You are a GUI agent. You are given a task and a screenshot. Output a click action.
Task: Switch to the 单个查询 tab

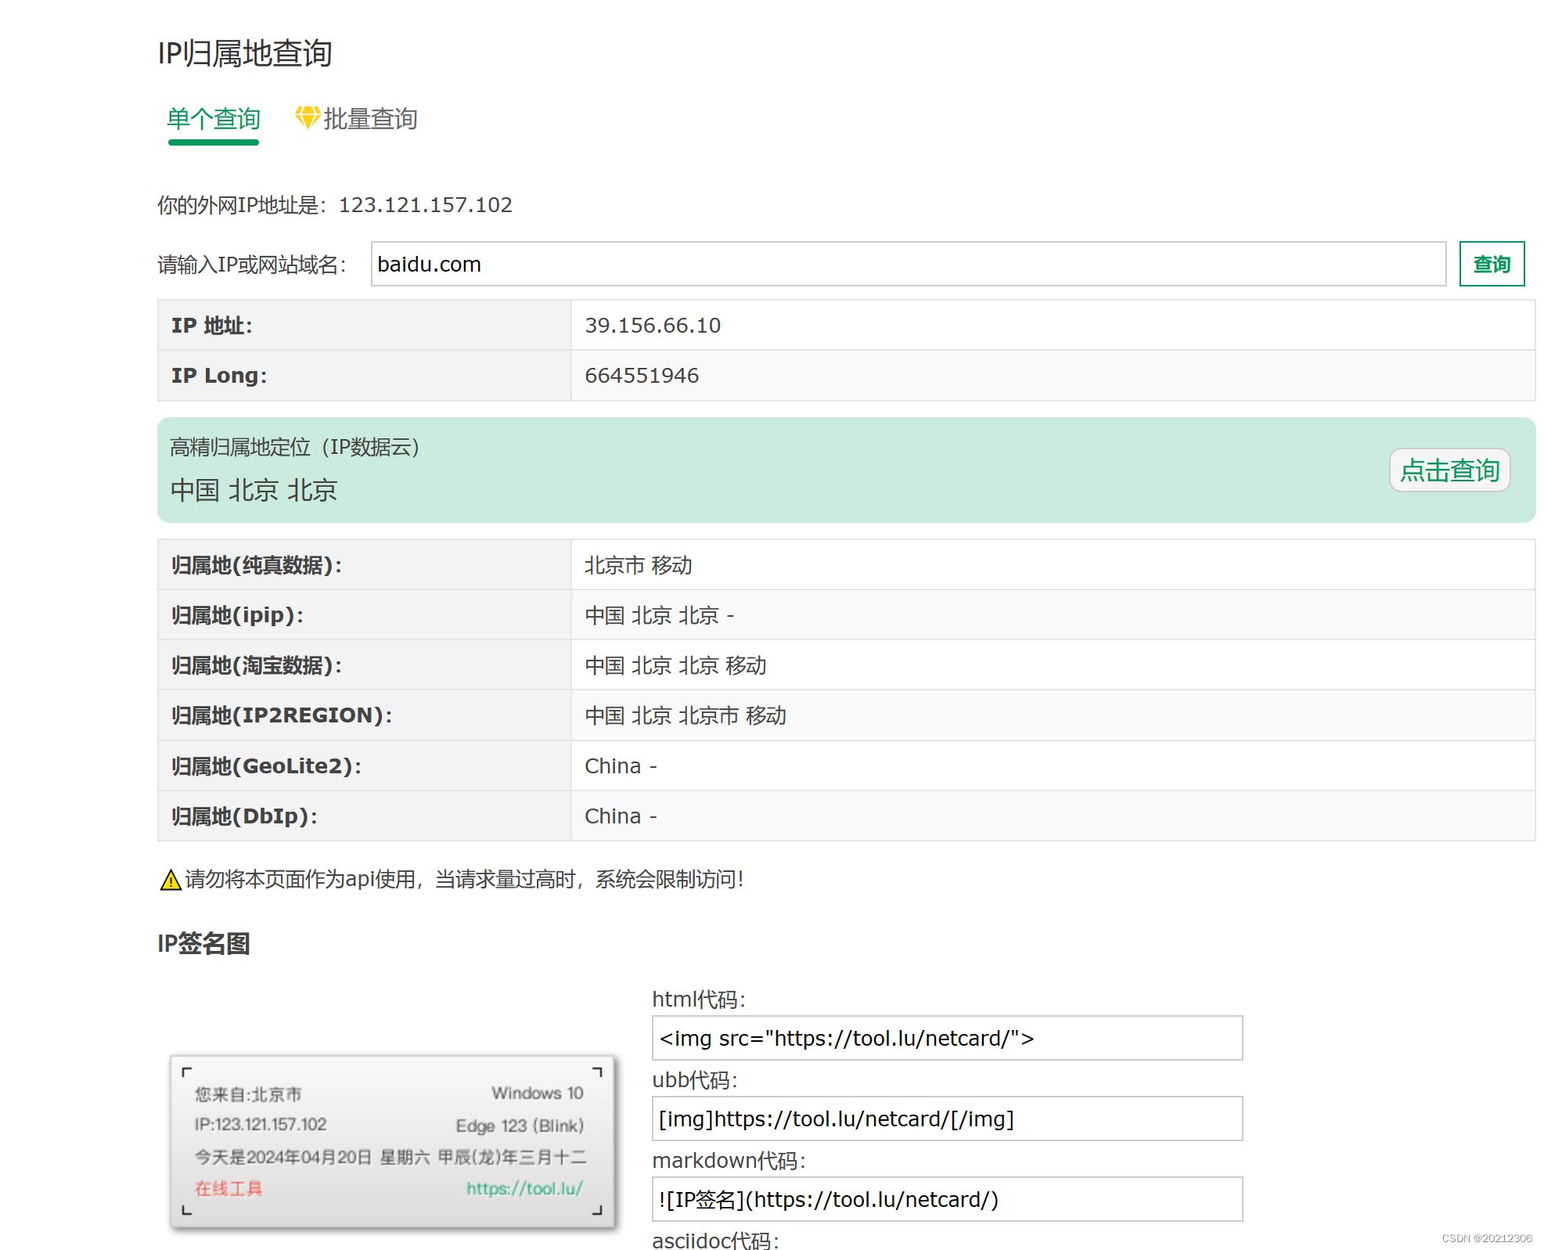point(213,119)
